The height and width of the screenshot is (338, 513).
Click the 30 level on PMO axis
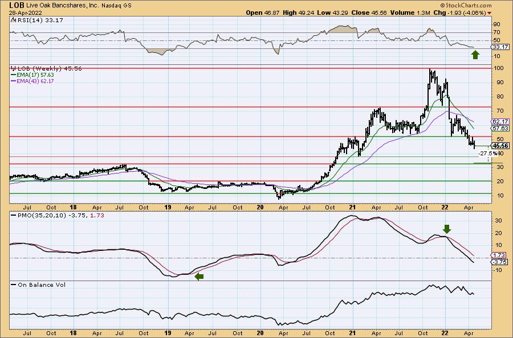[498, 221]
